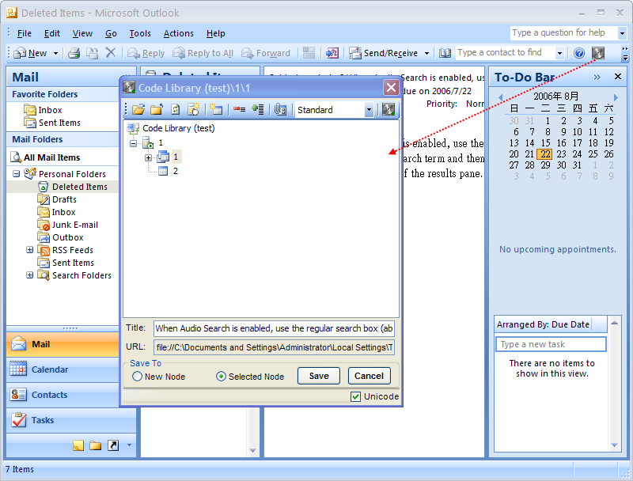Open Shortcuts via the arrow icon
Image resolution: width=633 pixels, height=481 pixels.
click(x=113, y=445)
